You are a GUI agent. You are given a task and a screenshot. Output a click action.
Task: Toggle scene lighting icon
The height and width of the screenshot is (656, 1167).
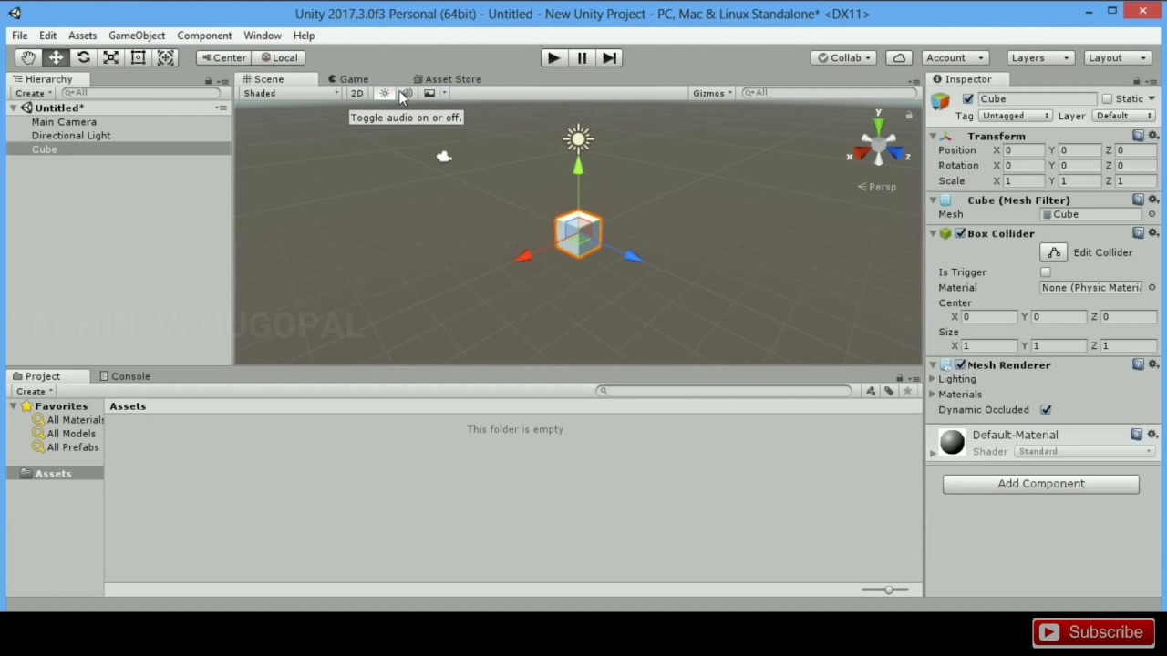[384, 93]
